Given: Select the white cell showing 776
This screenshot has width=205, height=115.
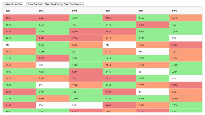Looking at the screenshot, I should click(x=186, y=38).
